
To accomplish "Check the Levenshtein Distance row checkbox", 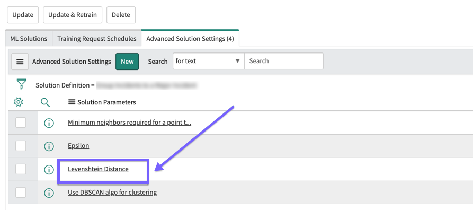I will 21,169.
